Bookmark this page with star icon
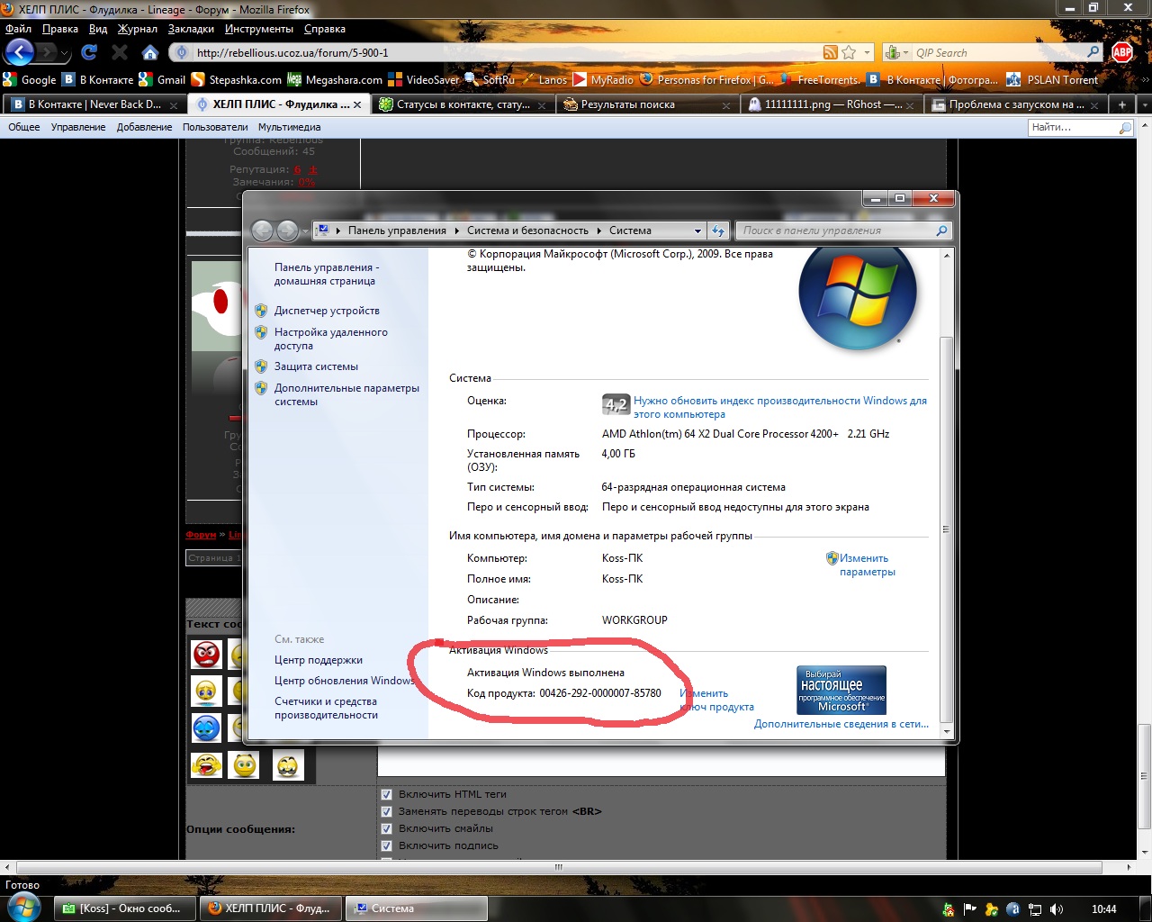Image resolution: width=1152 pixels, height=922 pixels. pyautogui.click(x=850, y=52)
